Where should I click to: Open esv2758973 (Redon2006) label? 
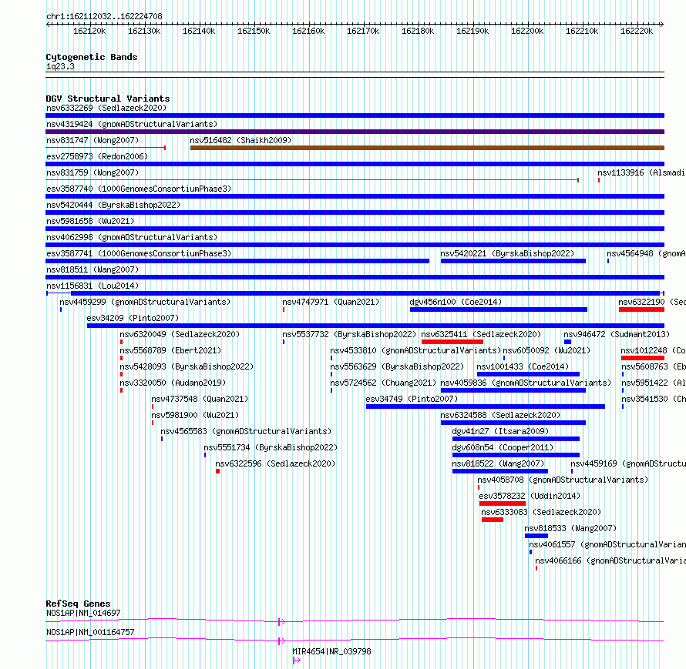[x=97, y=156]
